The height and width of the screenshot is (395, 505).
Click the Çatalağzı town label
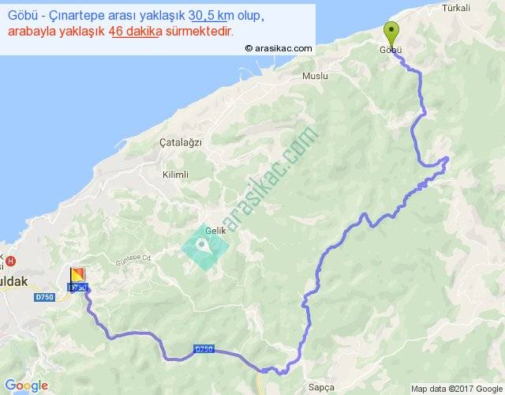[x=181, y=142]
